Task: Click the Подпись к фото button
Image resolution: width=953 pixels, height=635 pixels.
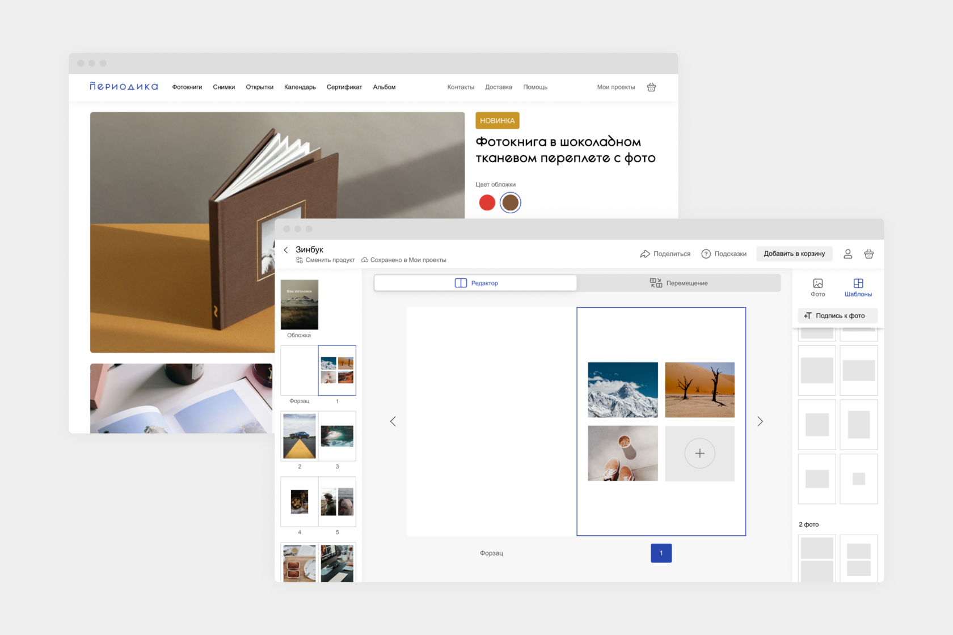Action: (838, 316)
